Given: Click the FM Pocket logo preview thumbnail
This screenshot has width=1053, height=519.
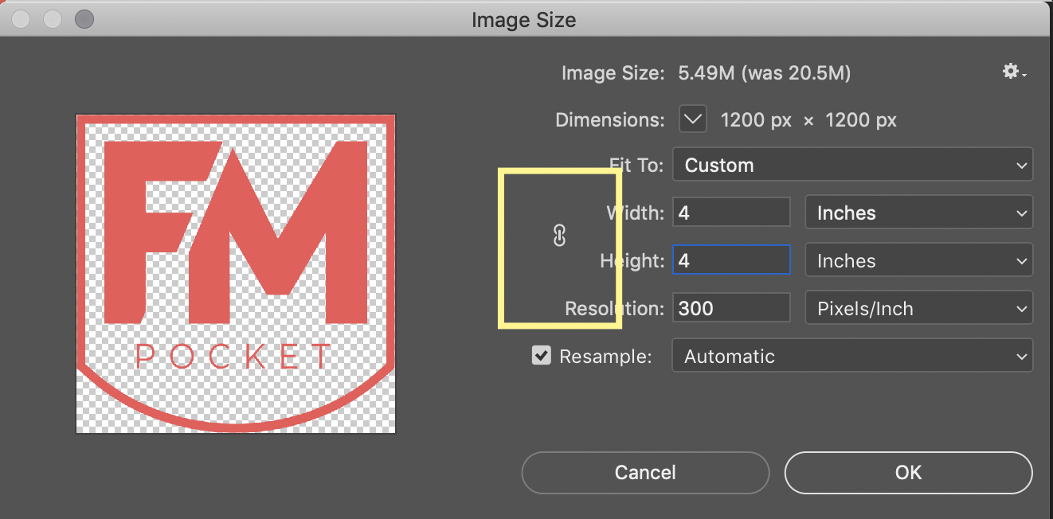Looking at the screenshot, I should click(235, 273).
